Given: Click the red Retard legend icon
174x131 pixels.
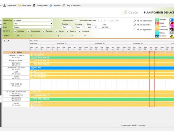Looking at the screenshot, I should coord(157,23).
